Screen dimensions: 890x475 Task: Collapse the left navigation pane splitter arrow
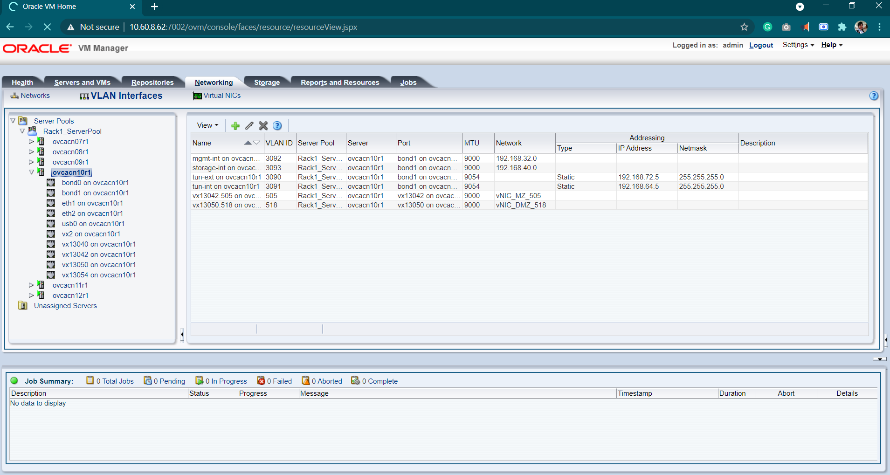182,334
